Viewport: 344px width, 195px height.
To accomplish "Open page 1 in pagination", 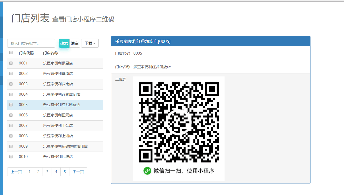I will point(30,172).
